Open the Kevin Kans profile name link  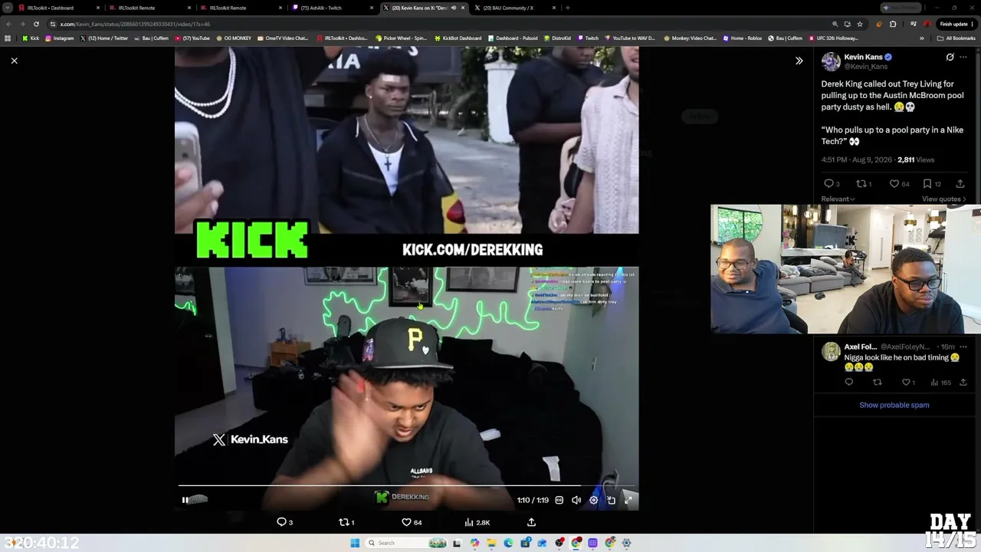tap(863, 57)
